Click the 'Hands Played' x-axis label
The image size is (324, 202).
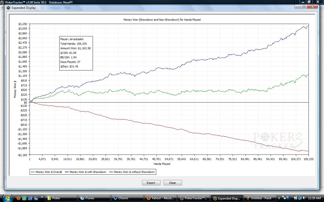tap(162, 164)
